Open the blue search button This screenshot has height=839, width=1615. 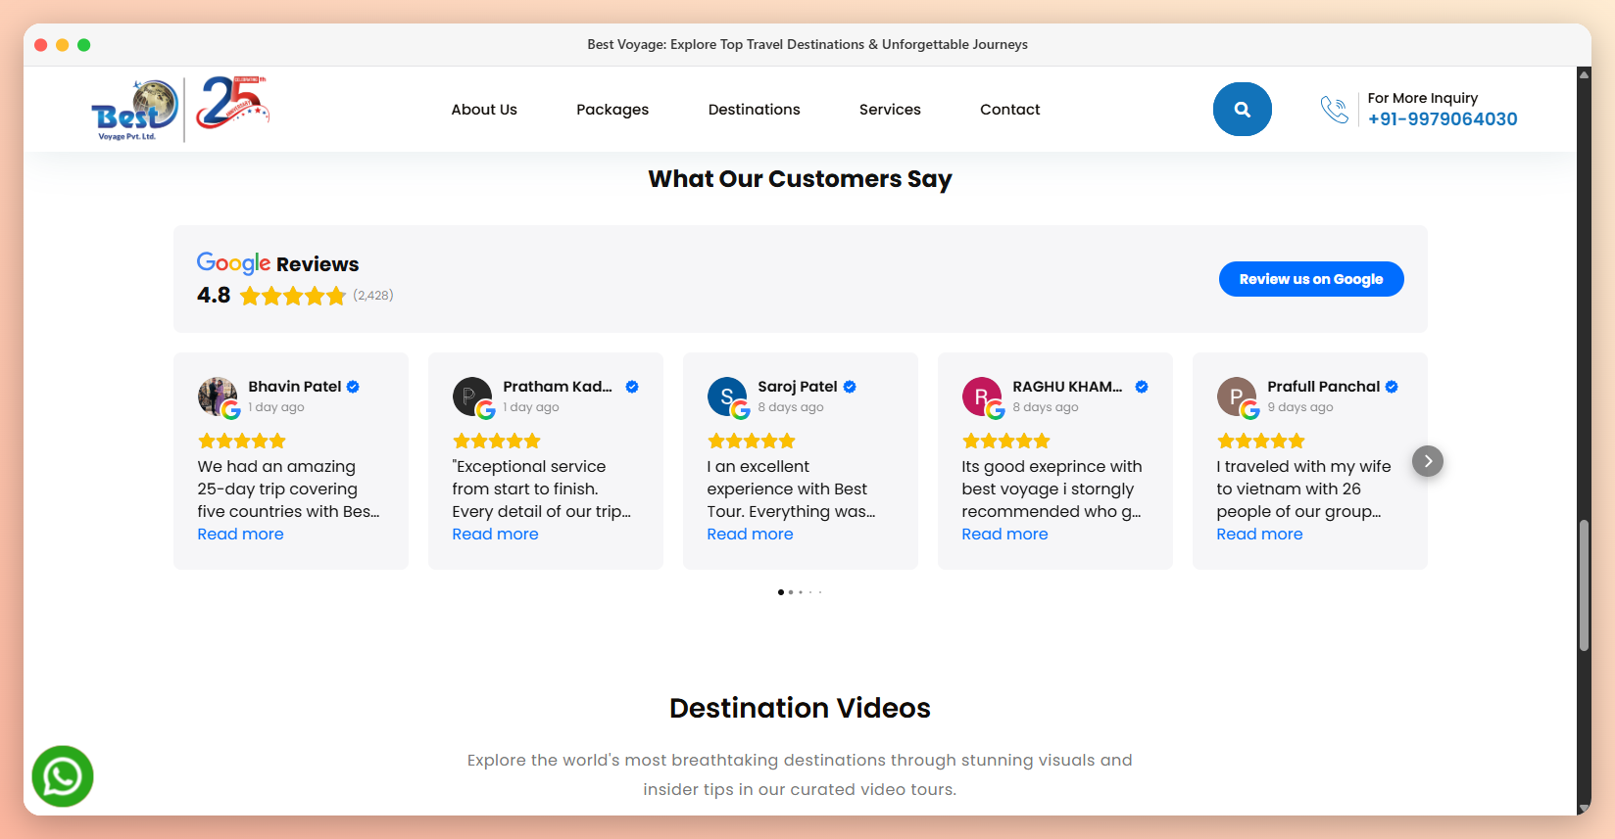point(1242,109)
